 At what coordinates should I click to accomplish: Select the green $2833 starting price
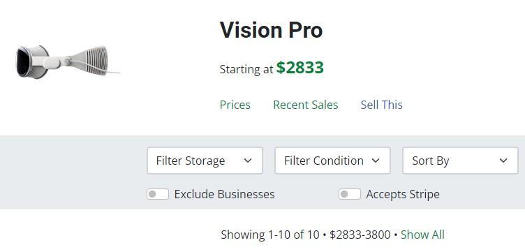coord(300,68)
